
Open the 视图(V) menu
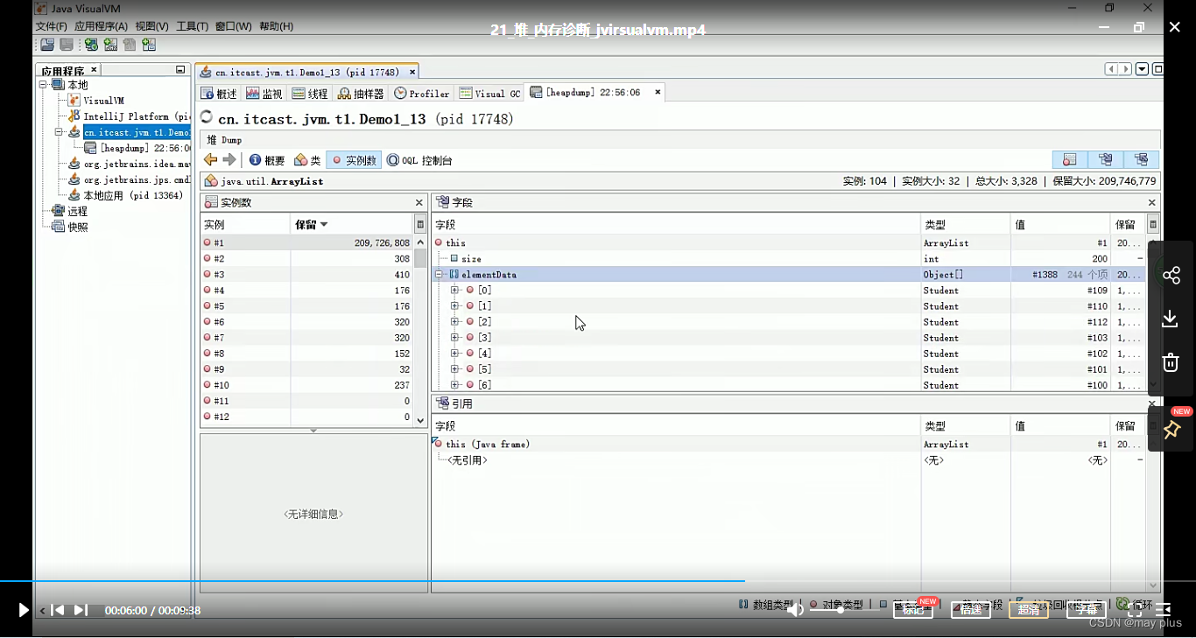click(x=151, y=26)
